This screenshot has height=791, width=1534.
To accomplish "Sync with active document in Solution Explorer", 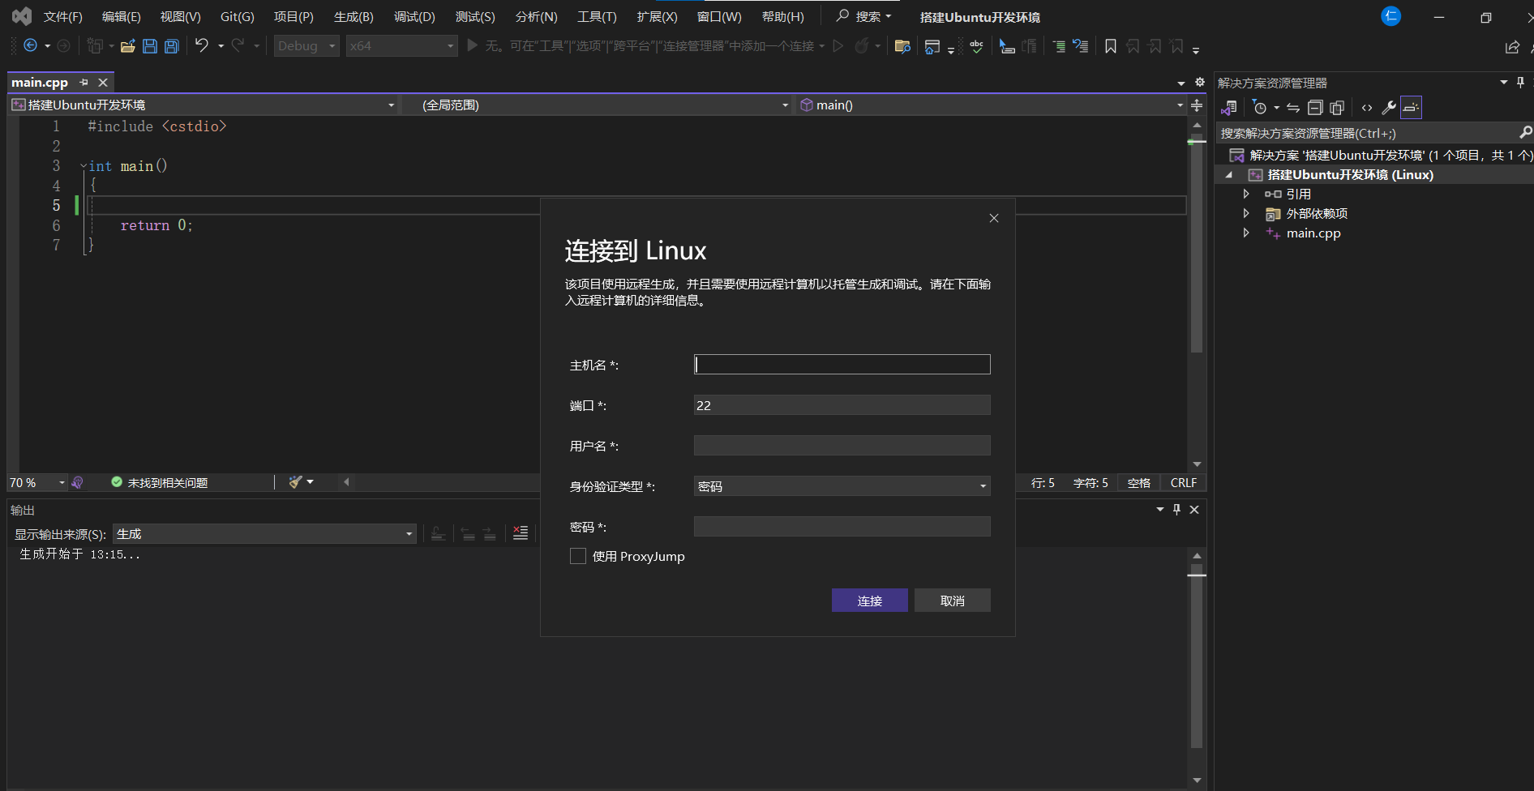I will tap(1293, 107).
